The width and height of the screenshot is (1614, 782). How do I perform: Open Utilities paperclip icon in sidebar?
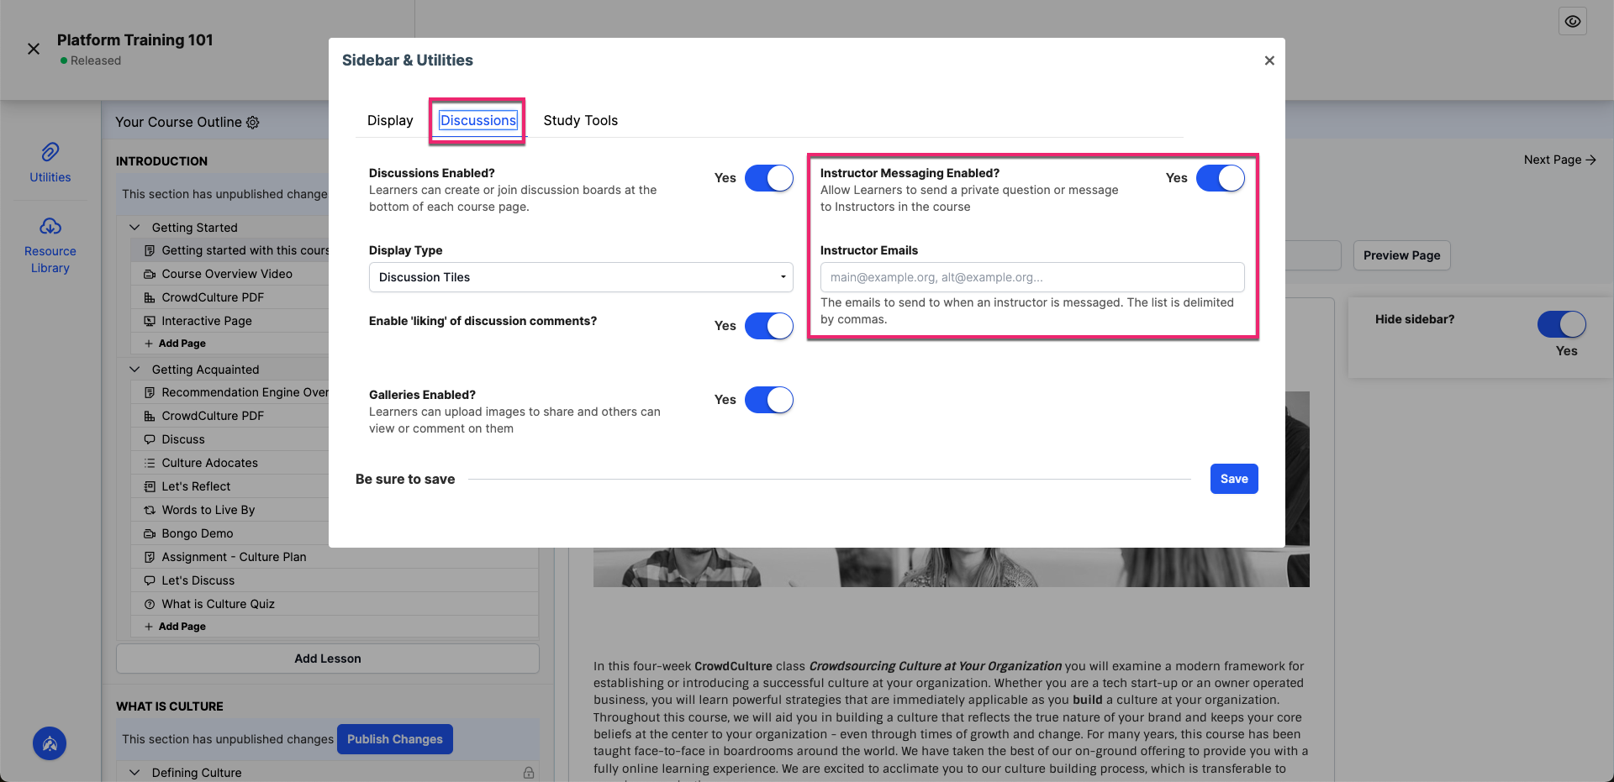50,152
